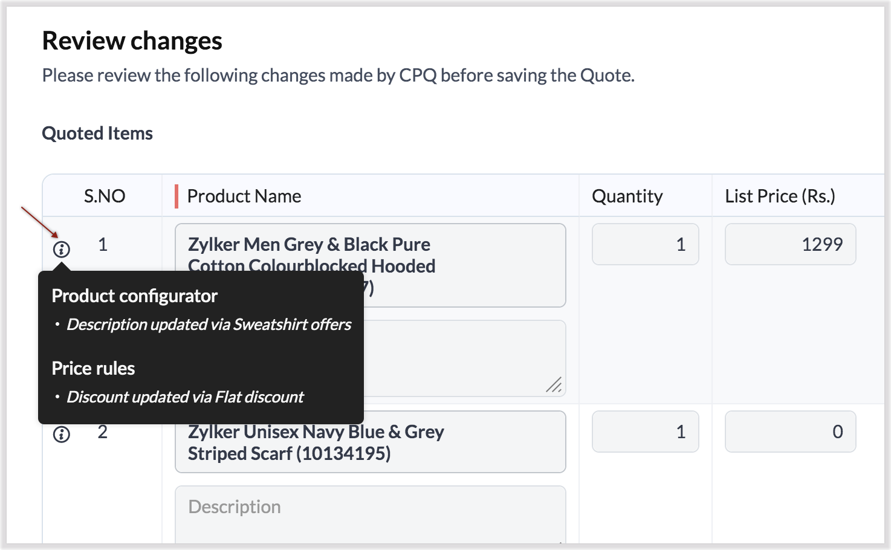Click the Product Name column header
Screen dimensions: 891x550
point(244,196)
